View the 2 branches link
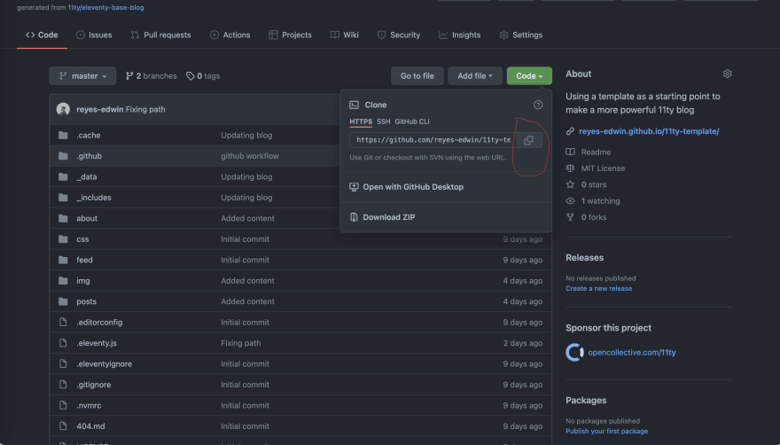The image size is (780, 445). [x=152, y=76]
